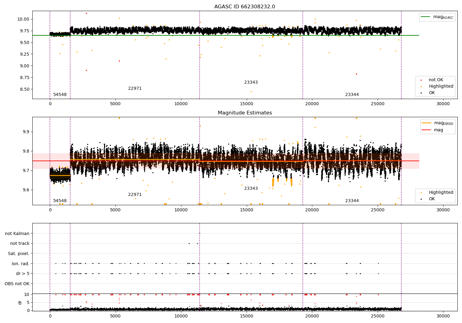Click OBSID label 23343 in Magnitude Estimates plot

[251, 189]
